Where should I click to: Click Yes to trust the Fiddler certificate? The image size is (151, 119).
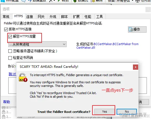click(104, 112)
